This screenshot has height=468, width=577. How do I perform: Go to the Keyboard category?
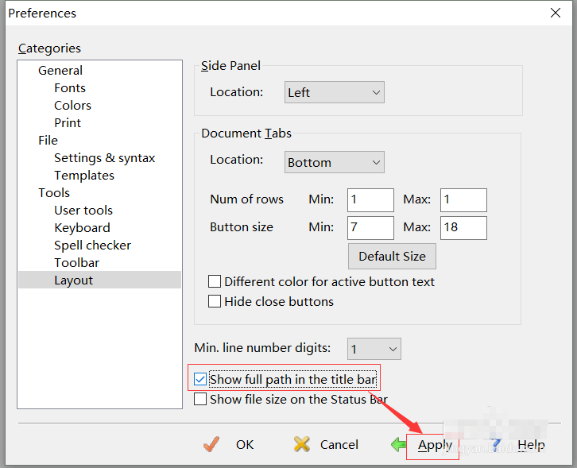click(82, 228)
